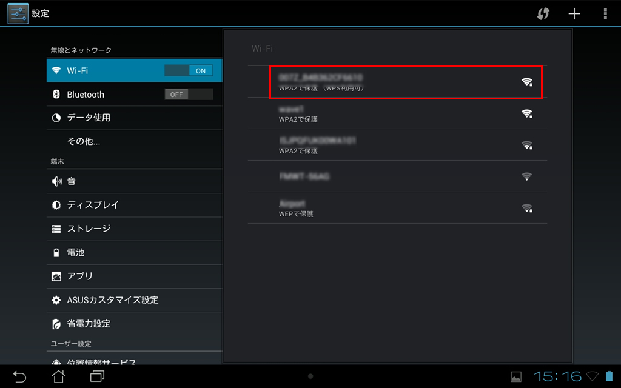Select the second WPA2で保護 network
This screenshot has width=621, height=388.
[398, 113]
